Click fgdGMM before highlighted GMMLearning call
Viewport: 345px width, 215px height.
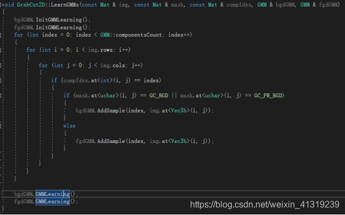(x=24, y=202)
